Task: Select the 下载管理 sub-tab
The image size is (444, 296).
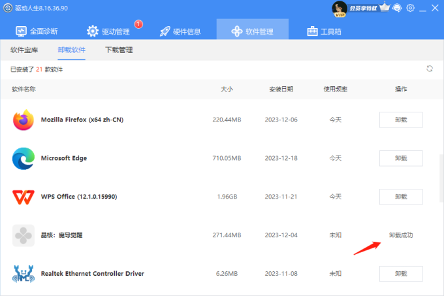Action: 119,50
